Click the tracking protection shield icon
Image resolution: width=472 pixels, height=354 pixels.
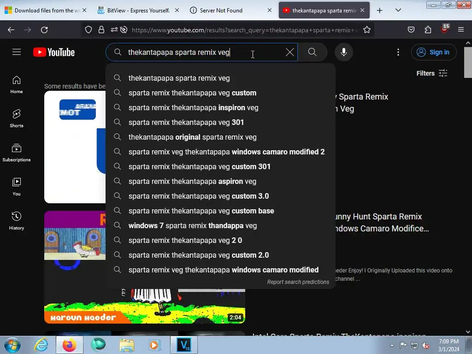click(88, 30)
